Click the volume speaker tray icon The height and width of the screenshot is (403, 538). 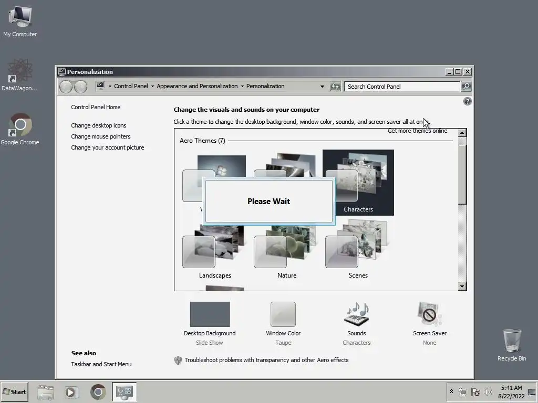(488, 391)
